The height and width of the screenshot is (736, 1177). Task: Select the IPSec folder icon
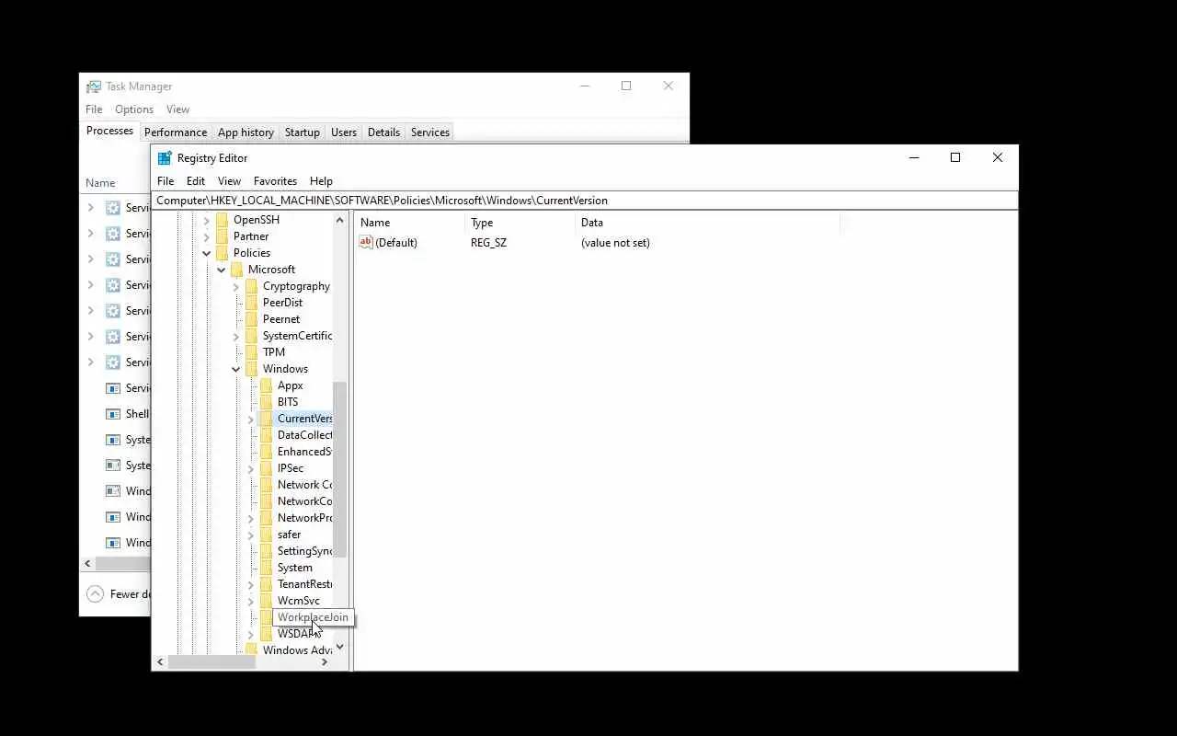[x=266, y=468]
